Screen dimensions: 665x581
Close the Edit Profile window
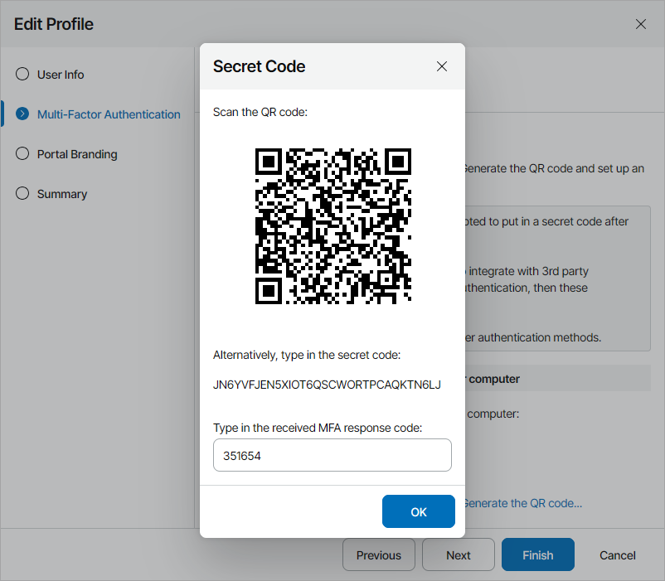(x=641, y=24)
